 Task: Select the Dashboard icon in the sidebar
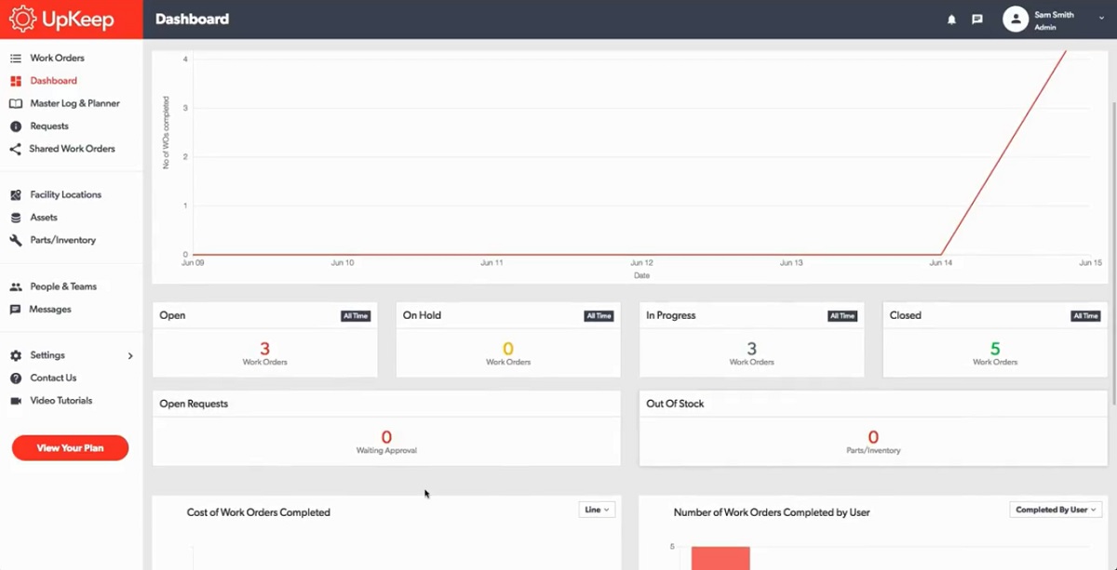tap(53, 80)
